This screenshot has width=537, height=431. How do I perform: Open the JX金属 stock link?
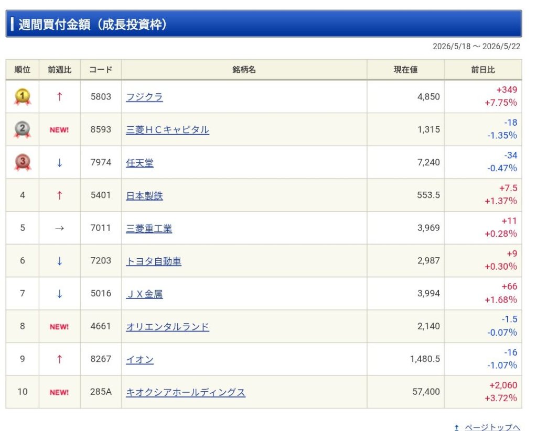click(144, 294)
